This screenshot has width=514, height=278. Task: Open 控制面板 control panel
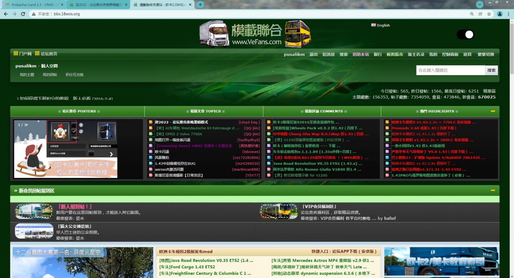(x=450, y=54)
